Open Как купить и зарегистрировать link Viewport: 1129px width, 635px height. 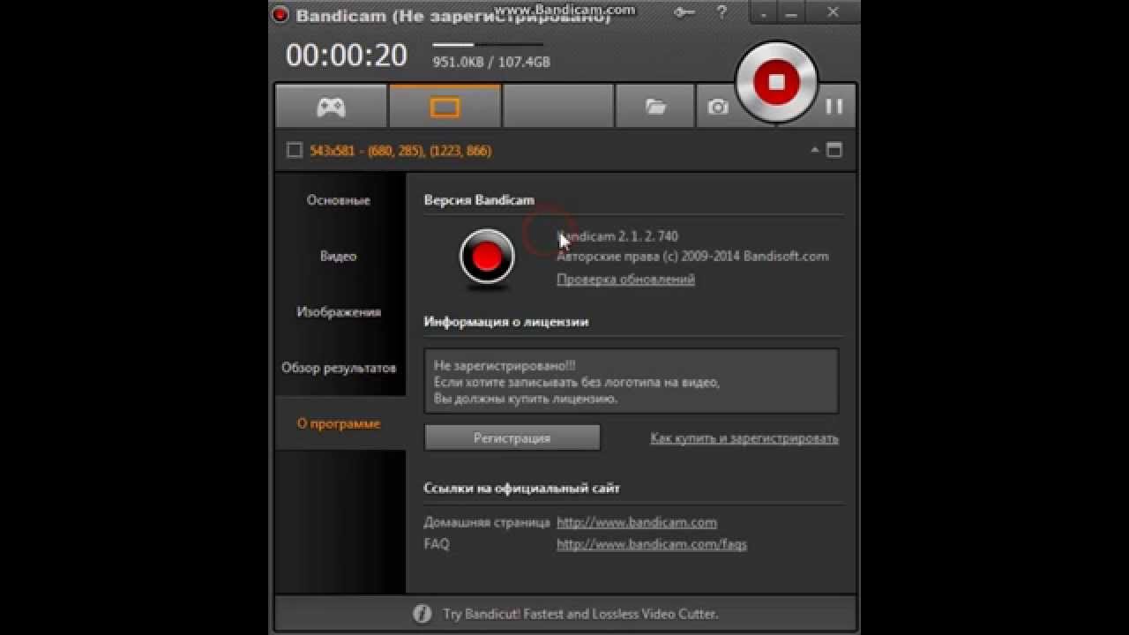click(x=744, y=437)
